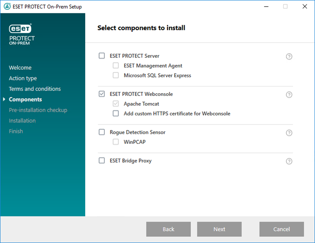This screenshot has width=315, height=243.
Task: Click the Back button
Action: (168, 229)
